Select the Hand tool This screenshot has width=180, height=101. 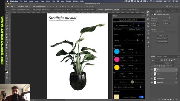click(7, 61)
